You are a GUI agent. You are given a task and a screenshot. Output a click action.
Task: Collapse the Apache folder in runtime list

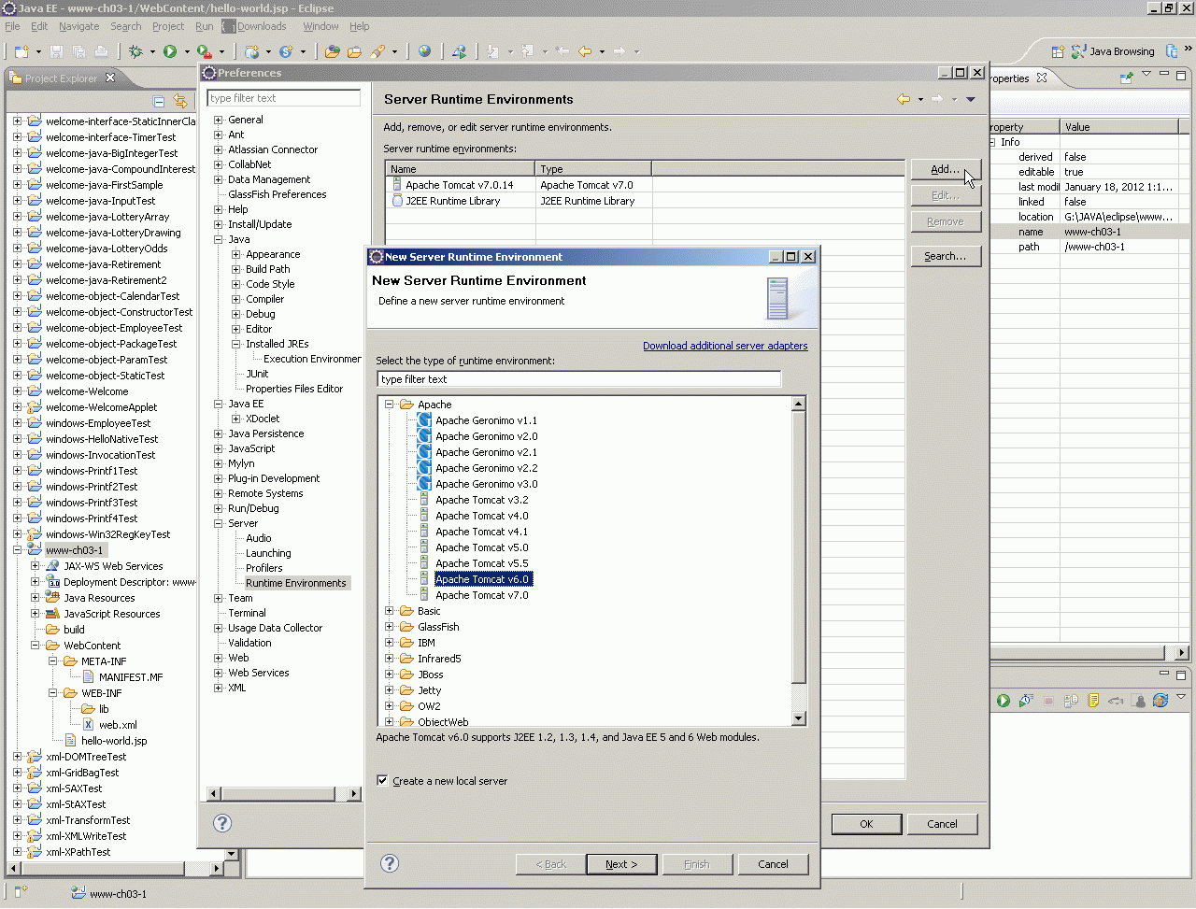click(x=390, y=405)
